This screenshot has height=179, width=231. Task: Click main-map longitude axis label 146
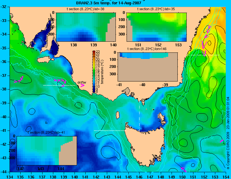[139, 177]
